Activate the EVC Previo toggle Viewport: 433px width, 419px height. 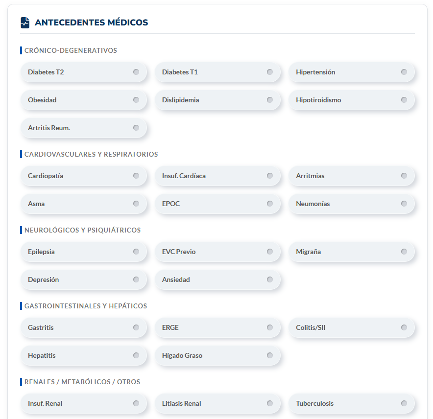(x=269, y=252)
